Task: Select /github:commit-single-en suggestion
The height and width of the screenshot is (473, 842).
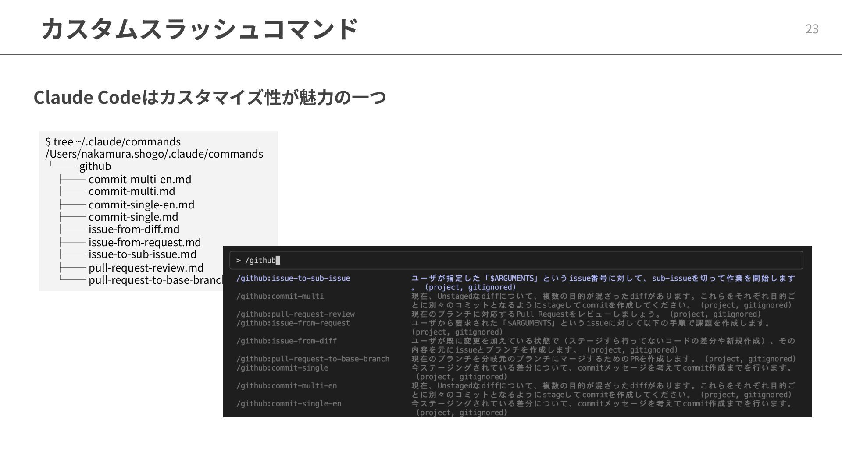Action: click(x=289, y=404)
